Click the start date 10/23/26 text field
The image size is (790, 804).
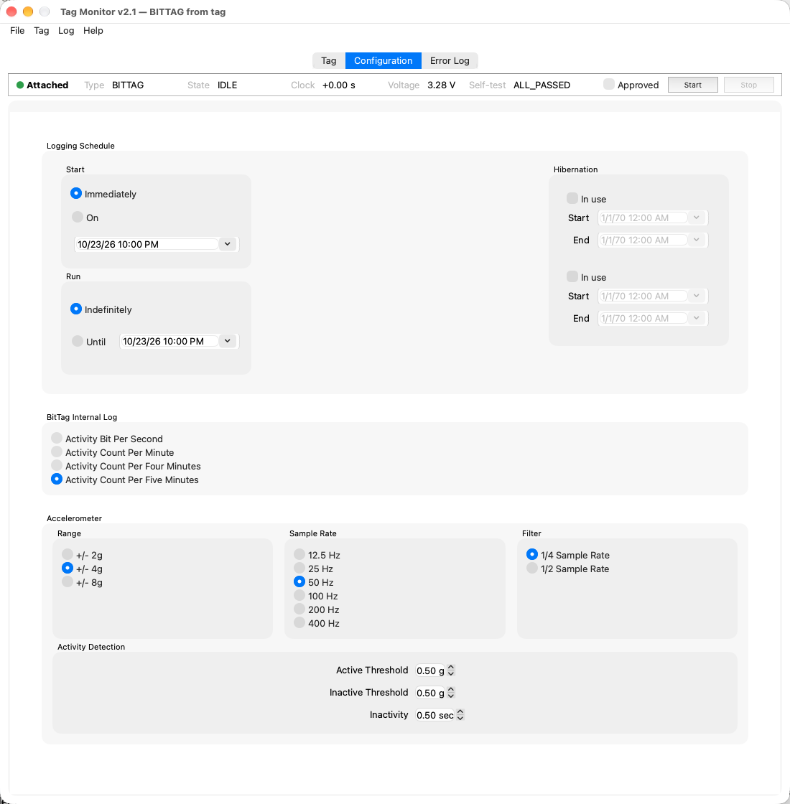coord(147,245)
